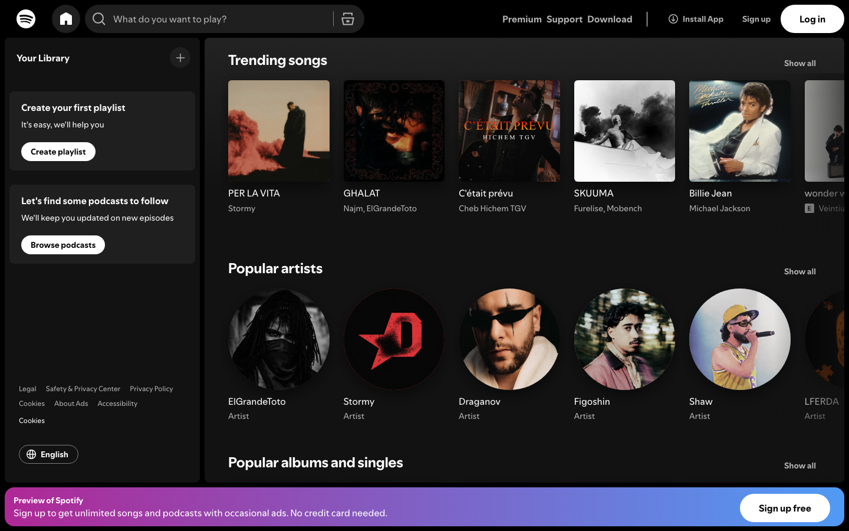Open the Support menu item

pos(564,19)
